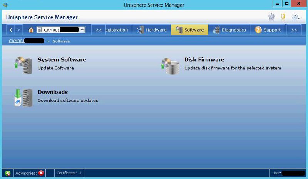Image resolution: width=308 pixels, height=179 pixels.
Task: Open the Support tab
Action: click(268, 30)
